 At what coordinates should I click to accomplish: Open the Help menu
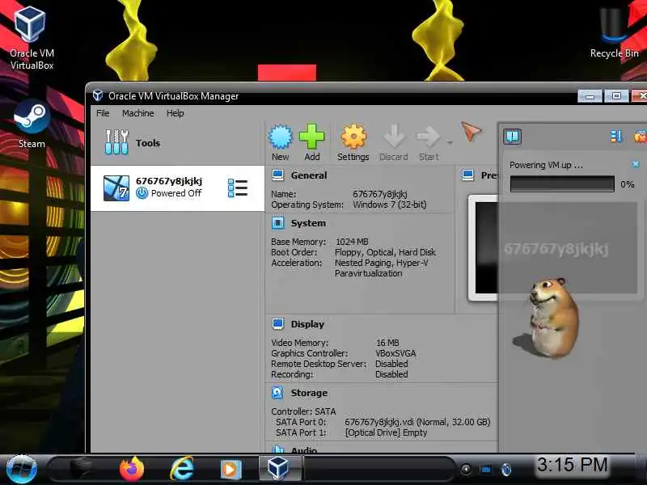pos(175,113)
